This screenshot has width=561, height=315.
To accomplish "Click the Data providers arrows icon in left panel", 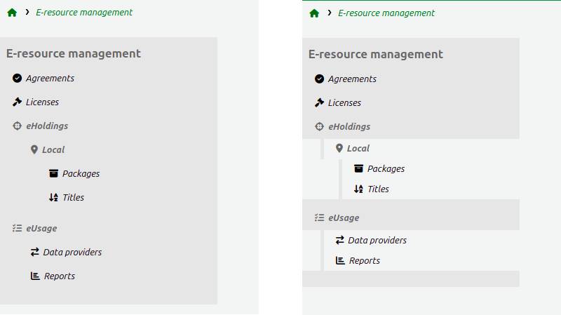I will click(x=34, y=253).
